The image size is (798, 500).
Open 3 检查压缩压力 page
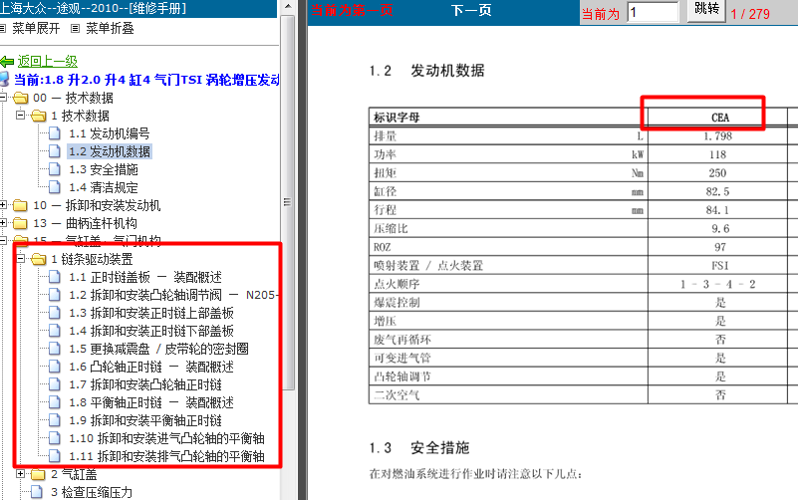(92, 492)
